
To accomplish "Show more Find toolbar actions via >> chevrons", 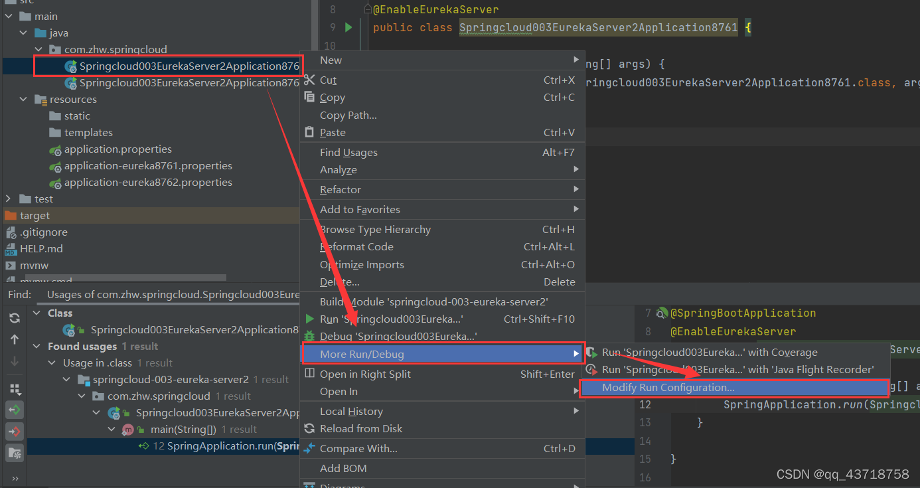I will click(15, 478).
